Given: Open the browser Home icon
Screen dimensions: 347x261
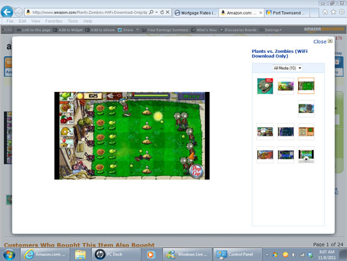Looking at the screenshot, I should click(325, 12).
